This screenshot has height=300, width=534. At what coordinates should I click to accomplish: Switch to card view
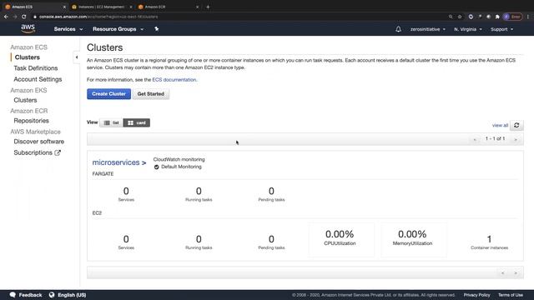(x=137, y=122)
